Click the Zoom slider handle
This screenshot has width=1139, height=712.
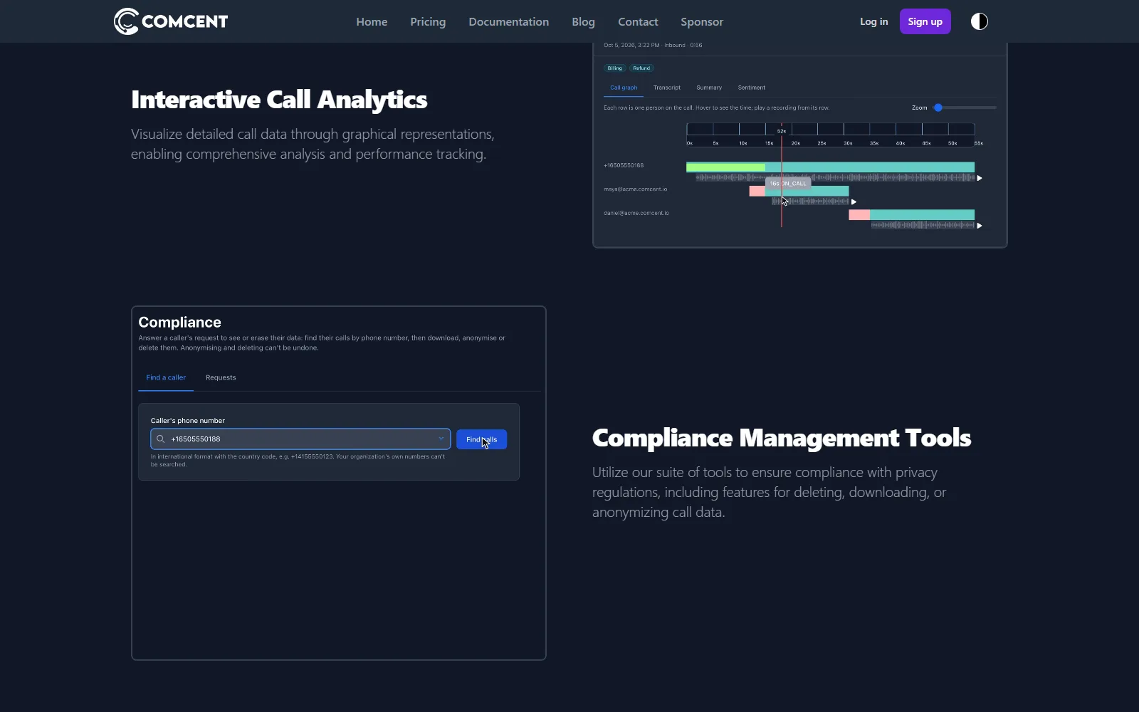[x=938, y=108]
